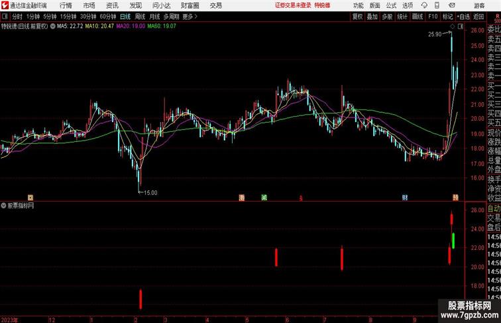
Task: Expand the 股票指标网 indicator dropdown arrow
Action: [3, 206]
